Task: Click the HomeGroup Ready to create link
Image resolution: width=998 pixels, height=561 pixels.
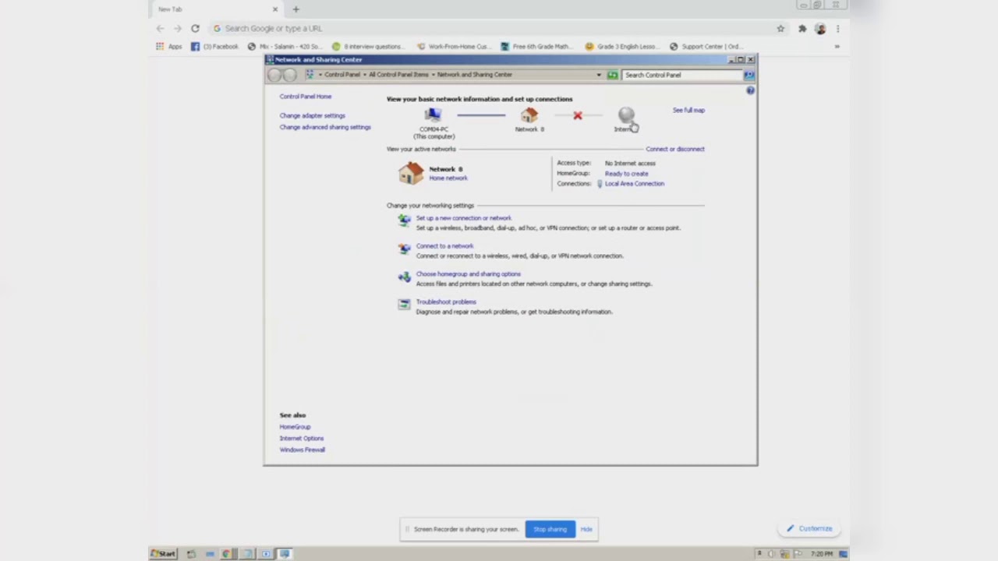Action: pos(626,174)
